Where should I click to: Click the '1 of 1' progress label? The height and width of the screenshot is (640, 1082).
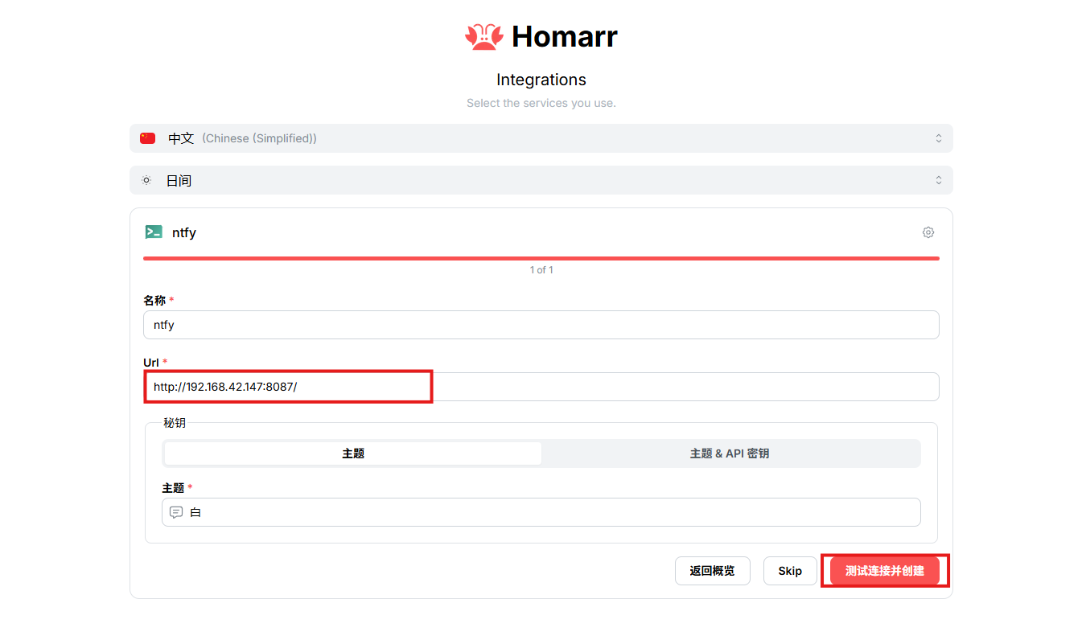click(x=541, y=270)
